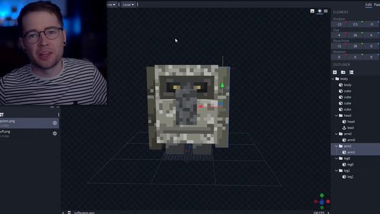Click the green Y-axis move arrow
The width and height of the screenshot is (380, 214).
pyautogui.click(x=222, y=85)
